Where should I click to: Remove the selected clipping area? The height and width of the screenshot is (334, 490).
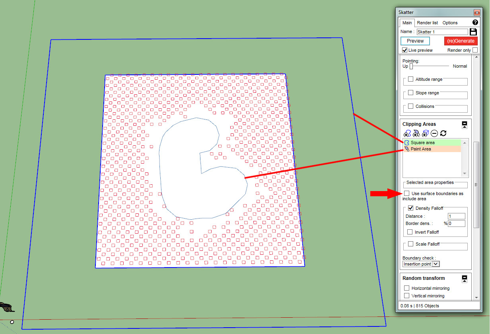[434, 134]
